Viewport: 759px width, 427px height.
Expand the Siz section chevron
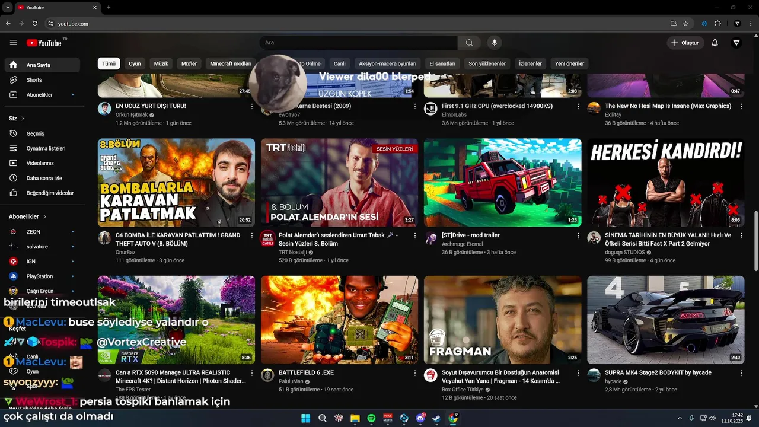23,119
